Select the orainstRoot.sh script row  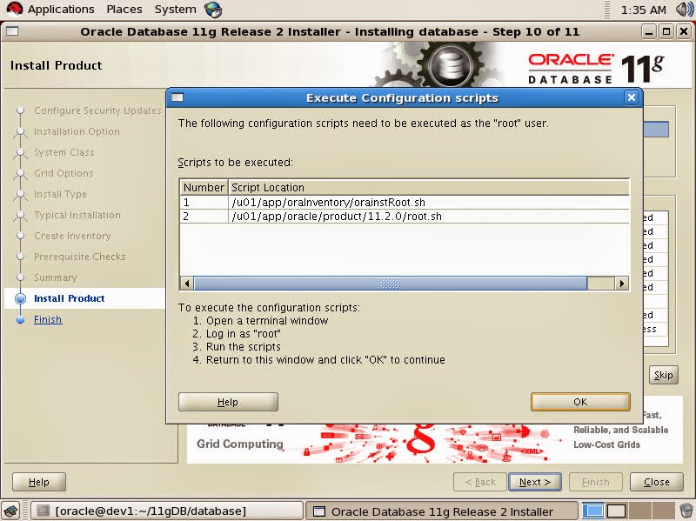click(x=405, y=203)
